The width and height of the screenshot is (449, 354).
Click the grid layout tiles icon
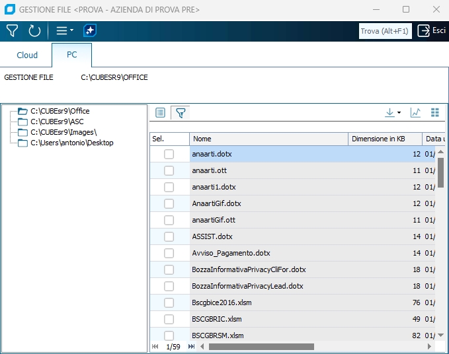pyautogui.click(x=434, y=113)
